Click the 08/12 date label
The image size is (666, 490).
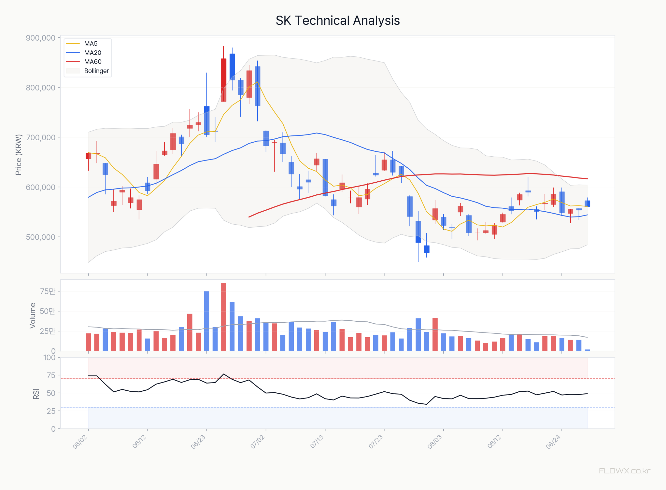(495, 442)
